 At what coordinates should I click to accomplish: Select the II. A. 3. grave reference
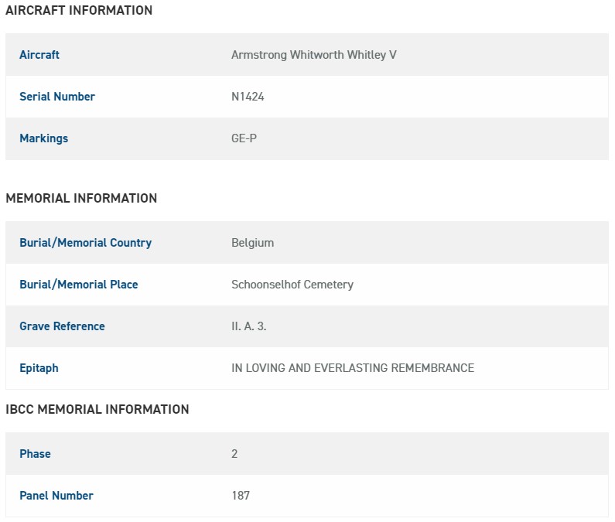(x=248, y=326)
